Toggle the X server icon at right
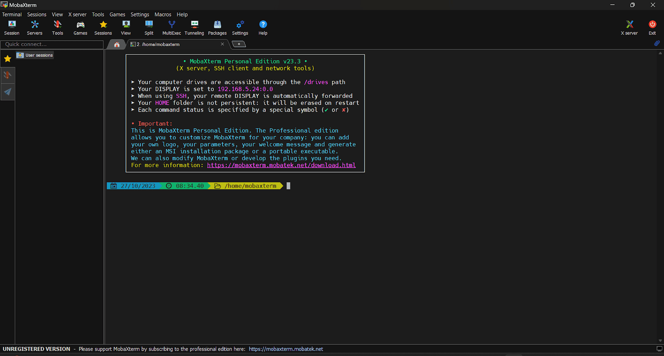 coord(629,28)
